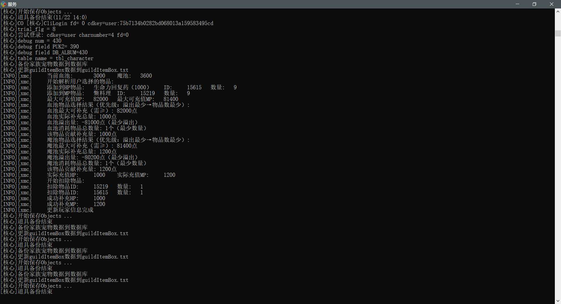This screenshot has width=561, height=304.
Task: Click the 实际充值HP: 1000 line
Action: [x=88, y=175]
